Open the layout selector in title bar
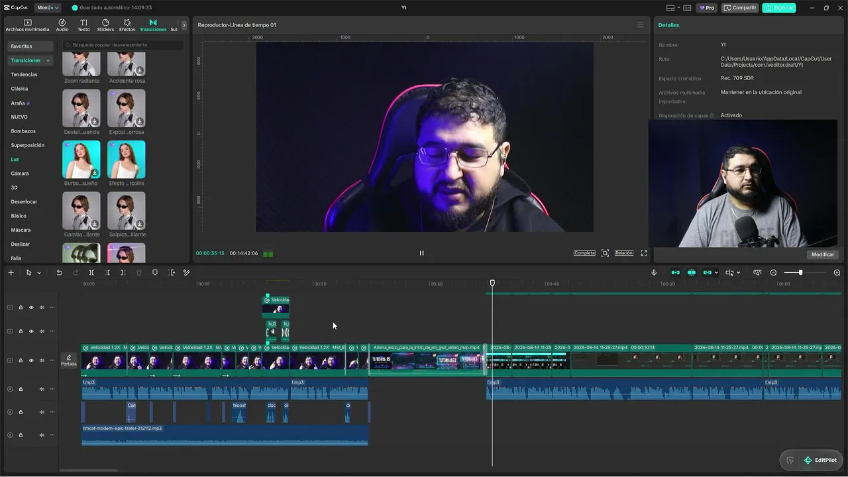This screenshot has width=848, height=477. [x=673, y=8]
